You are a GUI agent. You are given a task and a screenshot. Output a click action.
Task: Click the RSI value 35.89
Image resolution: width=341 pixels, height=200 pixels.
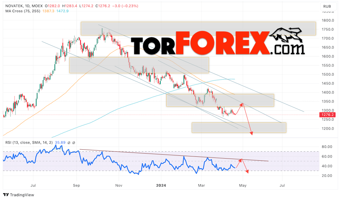coord(60,142)
